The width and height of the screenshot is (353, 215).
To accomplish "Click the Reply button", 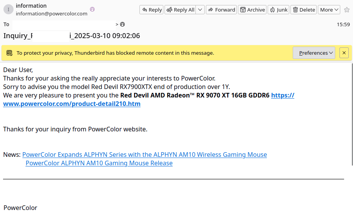I will 151,10.
